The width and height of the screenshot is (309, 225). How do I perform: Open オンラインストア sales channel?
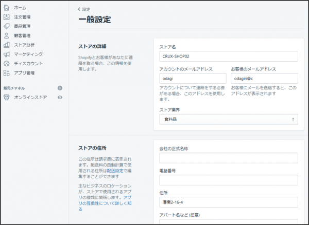pyautogui.click(x=30, y=97)
